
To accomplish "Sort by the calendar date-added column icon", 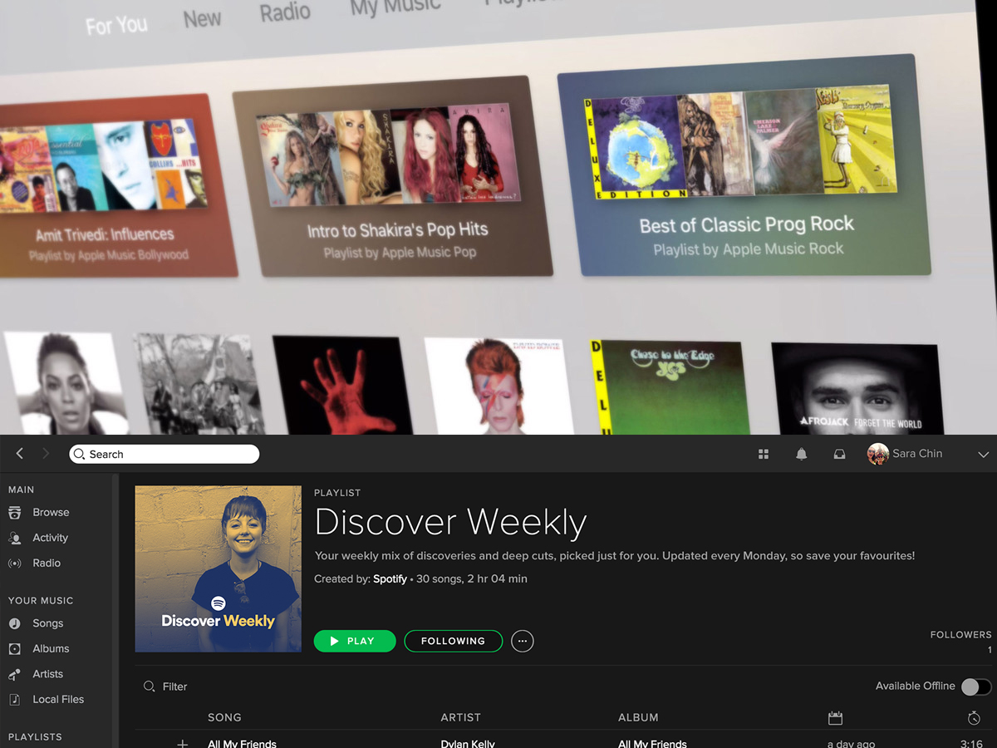I will [836, 718].
